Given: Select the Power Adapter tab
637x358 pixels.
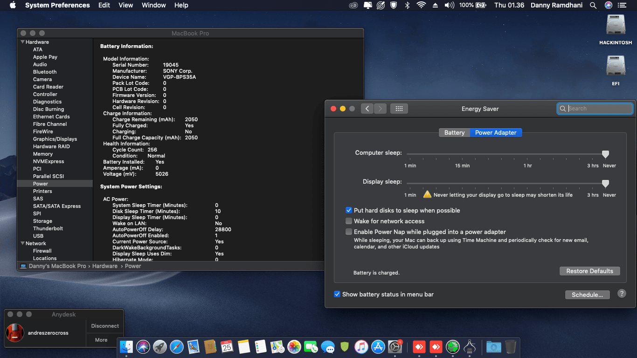Looking at the screenshot, I should [x=496, y=133].
